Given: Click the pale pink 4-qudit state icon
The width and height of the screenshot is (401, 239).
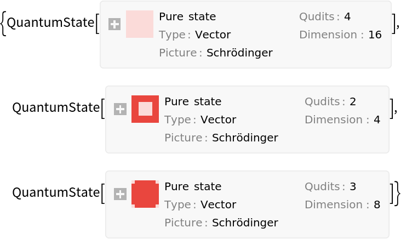Looking at the screenshot, I should (140, 24).
